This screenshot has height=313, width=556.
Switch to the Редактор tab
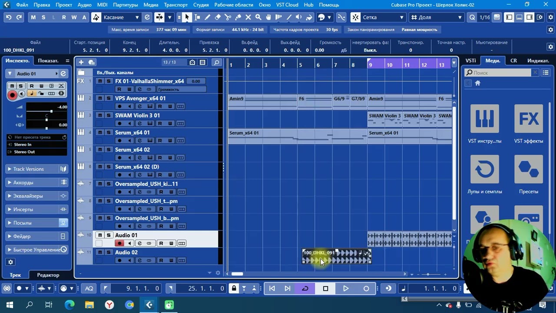point(48,275)
